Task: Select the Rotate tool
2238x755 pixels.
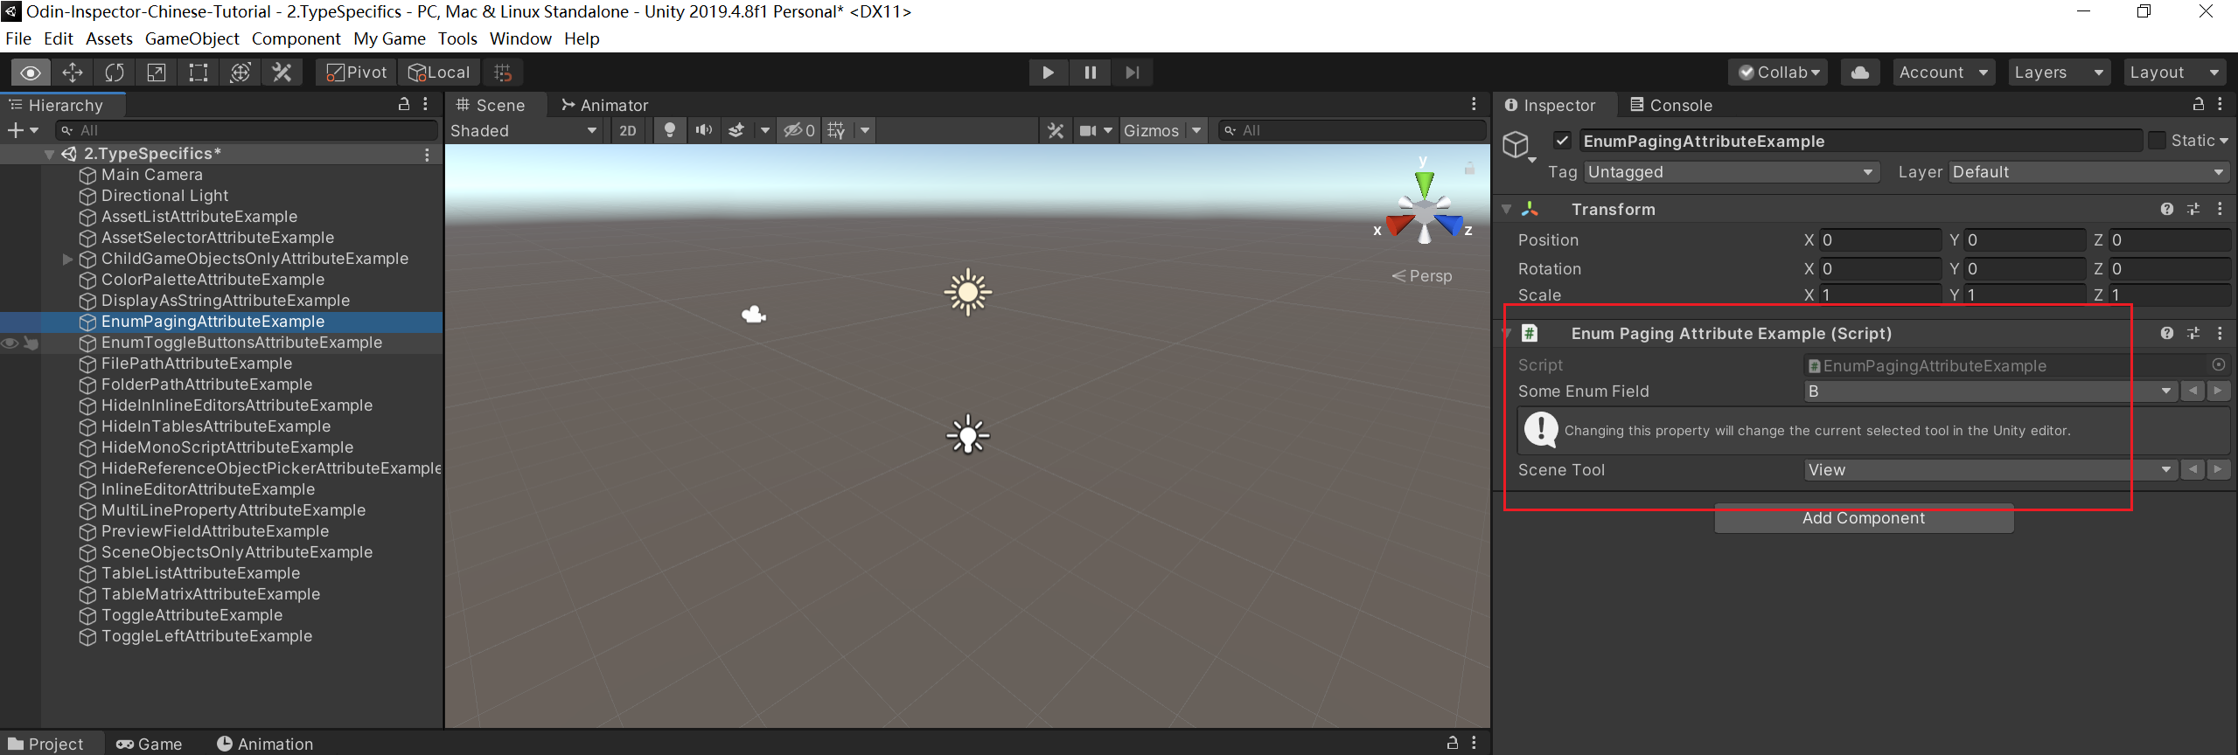Action: pyautogui.click(x=115, y=73)
